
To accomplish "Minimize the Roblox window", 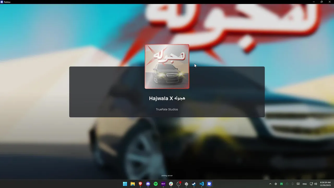I will click(x=314, y=2).
